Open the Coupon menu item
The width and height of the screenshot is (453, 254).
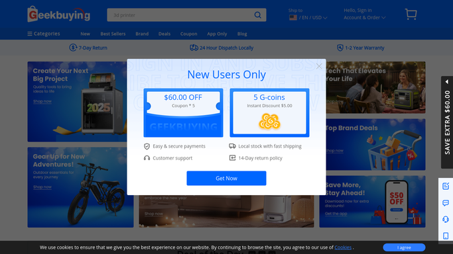click(x=188, y=34)
